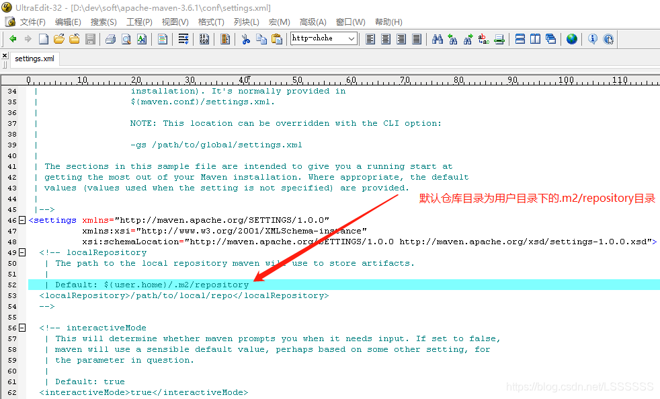Close the tab bar with the X button

(5, 55)
